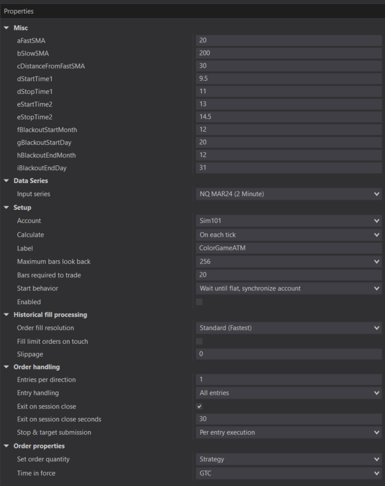Collapse the Order properties section
Image resolution: width=385 pixels, height=486 pixels.
(6, 446)
